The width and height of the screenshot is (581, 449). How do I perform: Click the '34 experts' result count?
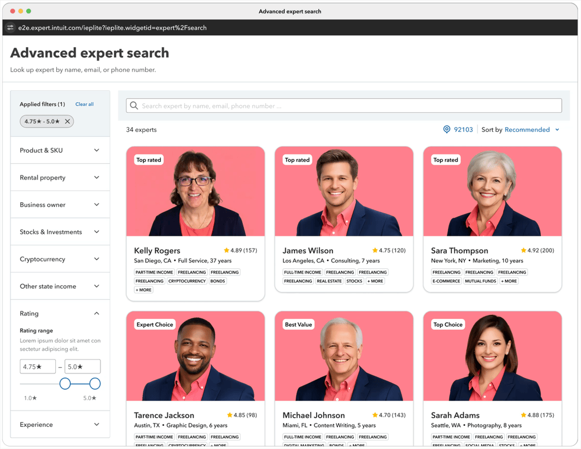[x=141, y=130]
